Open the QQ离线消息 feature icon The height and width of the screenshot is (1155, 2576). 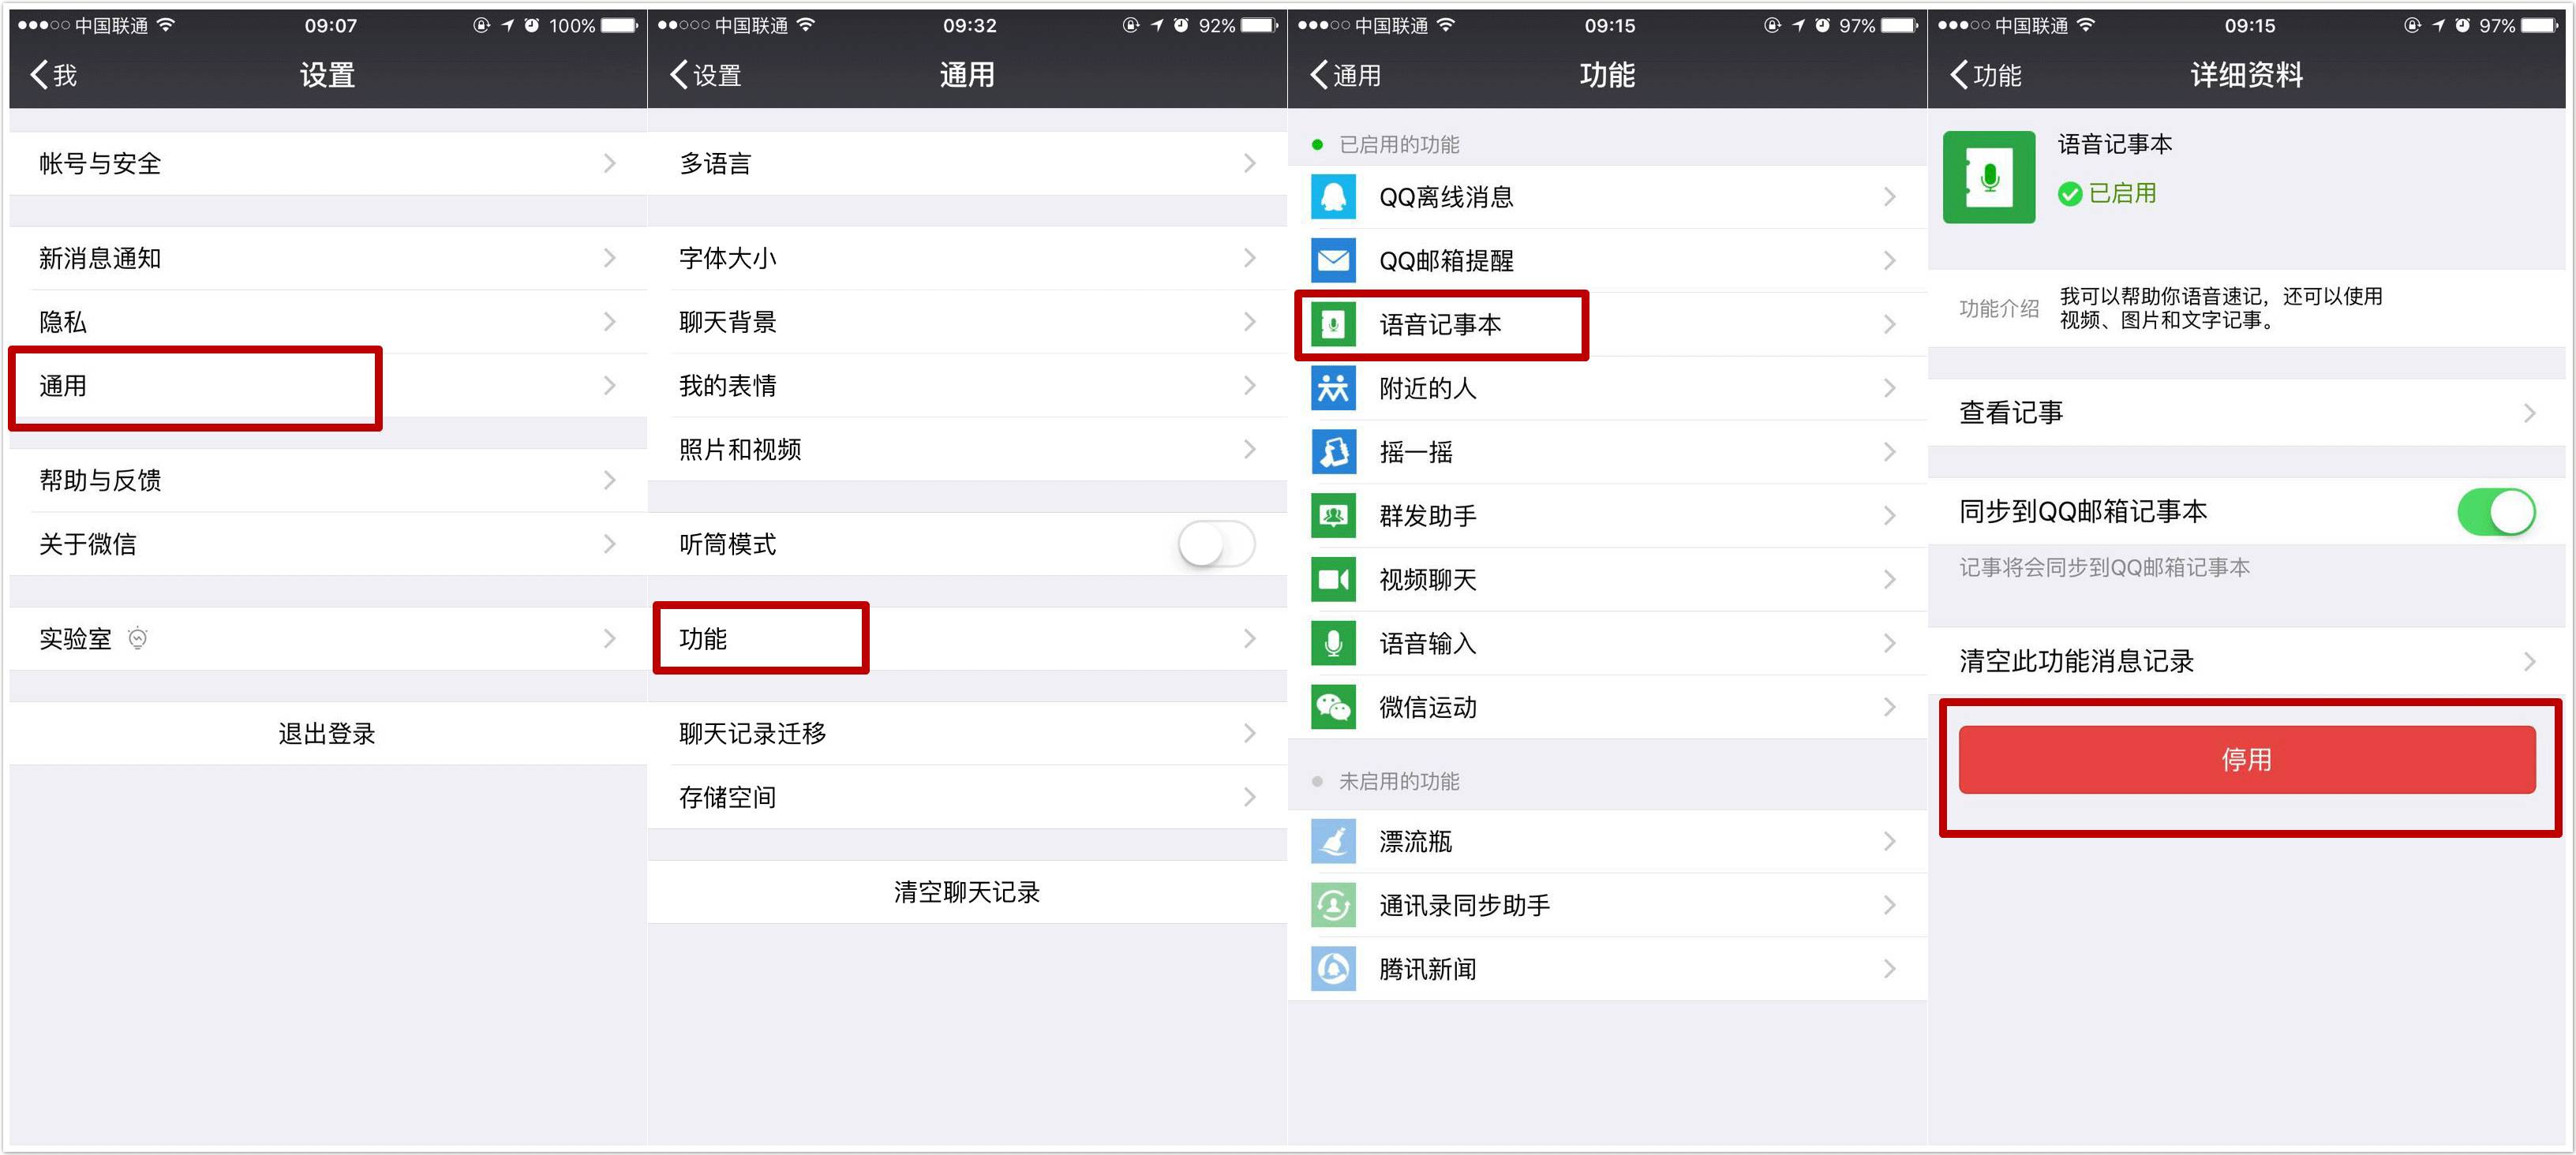[x=1332, y=196]
